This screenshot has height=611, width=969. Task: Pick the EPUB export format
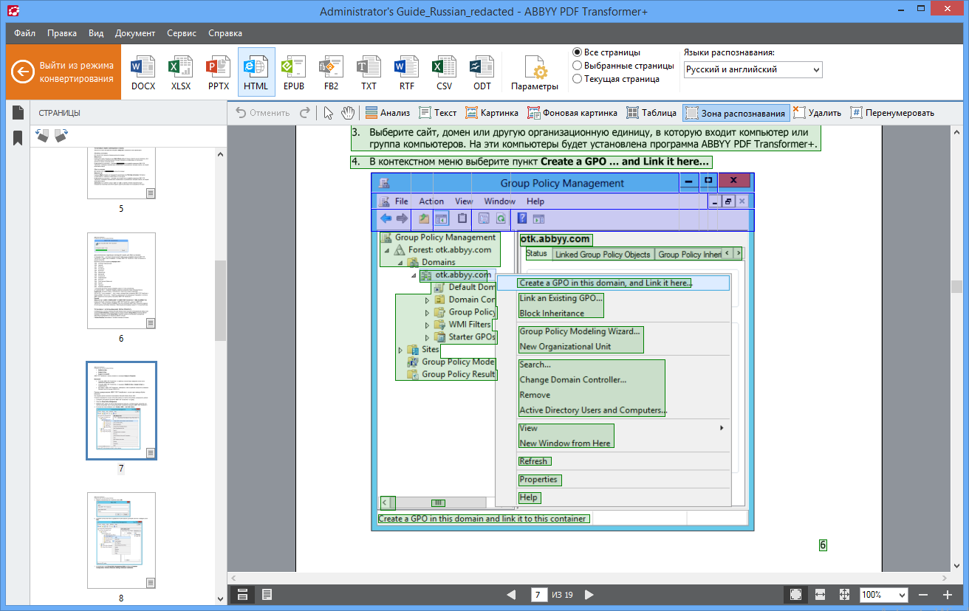293,73
